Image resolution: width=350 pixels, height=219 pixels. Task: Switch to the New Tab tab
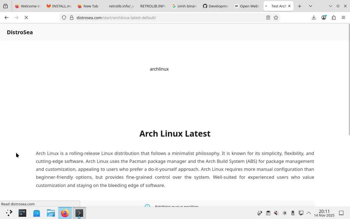coord(90,6)
